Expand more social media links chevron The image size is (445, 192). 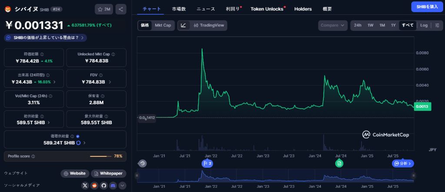coord(122,185)
